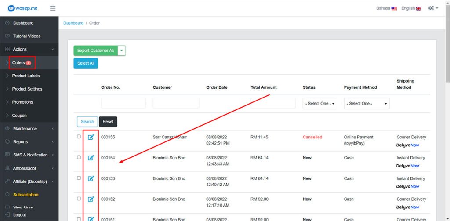Open edit icon for order 000153

91,178
